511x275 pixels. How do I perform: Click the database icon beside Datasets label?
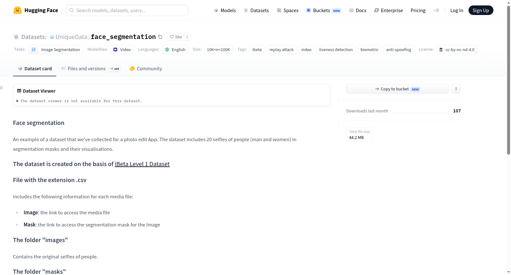pyautogui.click(x=16, y=37)
